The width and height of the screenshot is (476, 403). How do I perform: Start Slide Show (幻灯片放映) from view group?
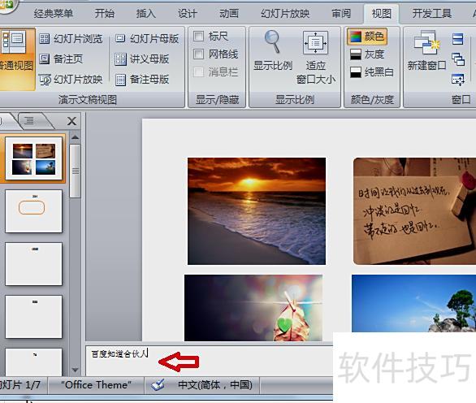pos(71,80)
